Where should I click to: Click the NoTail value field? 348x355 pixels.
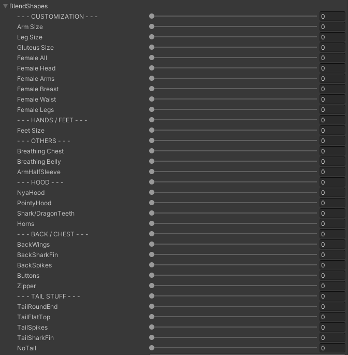coord(332,348)
